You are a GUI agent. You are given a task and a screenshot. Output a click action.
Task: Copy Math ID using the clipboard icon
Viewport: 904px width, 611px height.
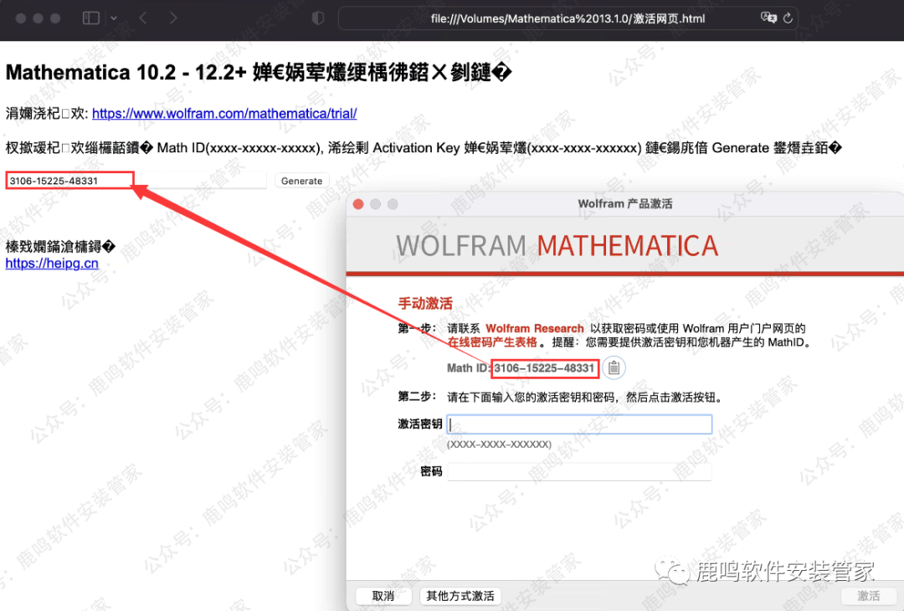click(614, 368)
